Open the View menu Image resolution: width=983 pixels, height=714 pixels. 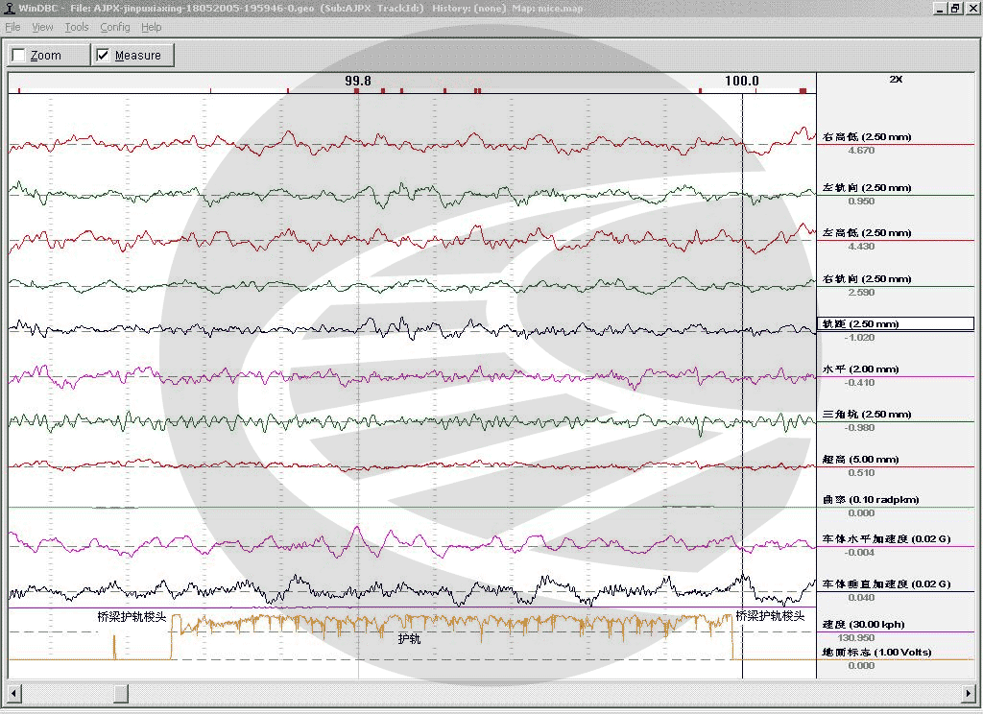coord(42,27)
